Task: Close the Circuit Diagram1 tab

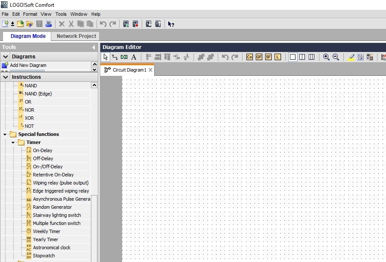Action: click(x=150, y=70)
